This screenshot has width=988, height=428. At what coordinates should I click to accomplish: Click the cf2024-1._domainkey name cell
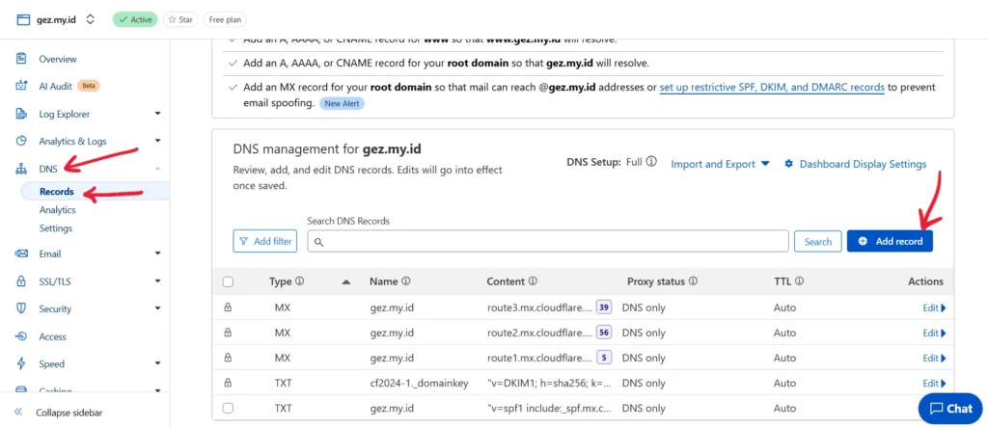419,384
